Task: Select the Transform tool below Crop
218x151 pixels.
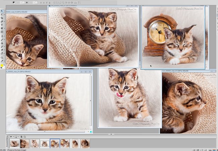Action: [2, 36]
